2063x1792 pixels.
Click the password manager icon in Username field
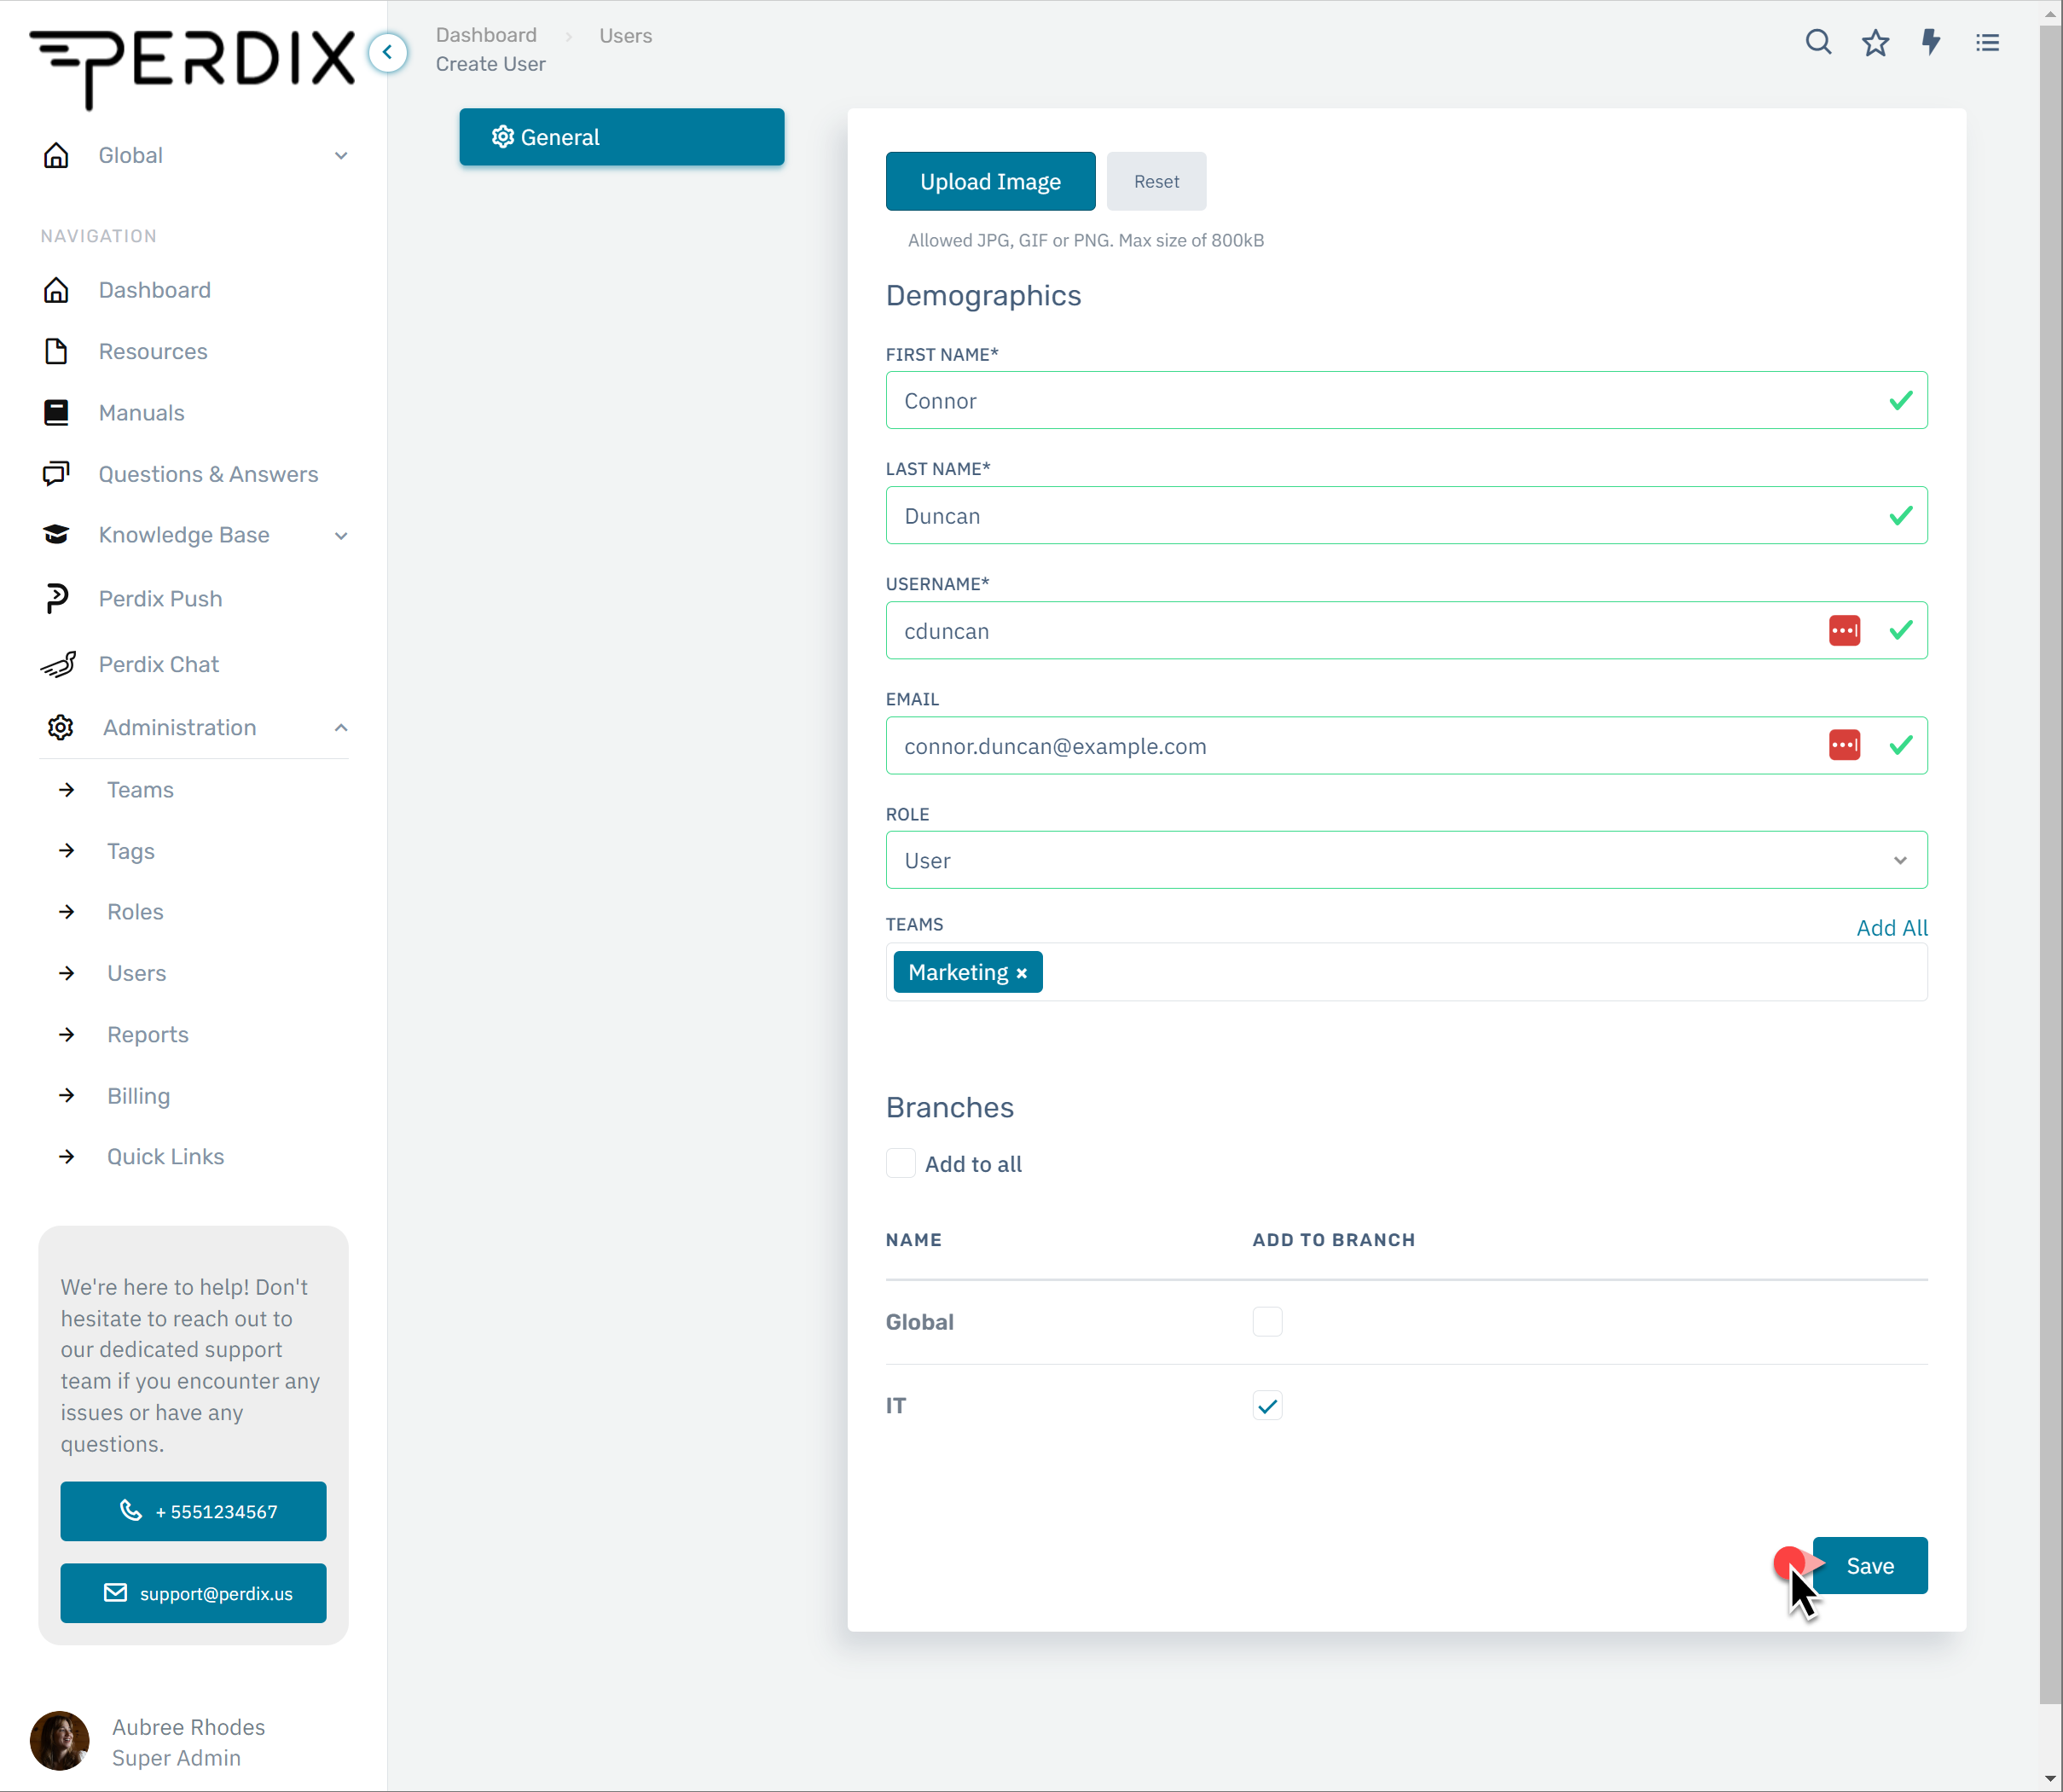(1844, 630)
